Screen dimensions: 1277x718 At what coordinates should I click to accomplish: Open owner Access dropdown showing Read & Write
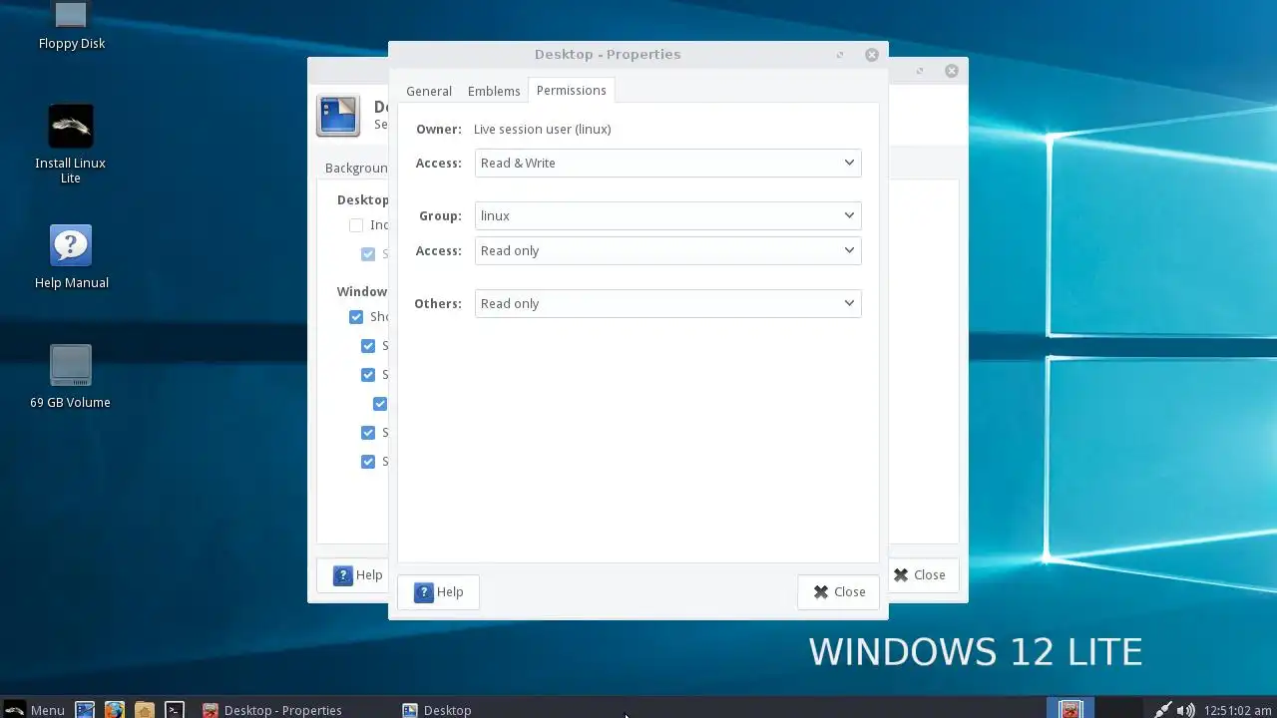(x=667, y=163)
